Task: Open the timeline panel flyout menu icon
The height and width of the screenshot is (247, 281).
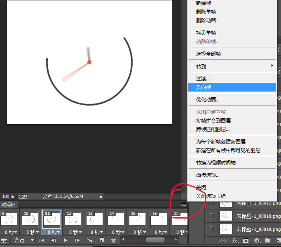Action: click(183, 204)
